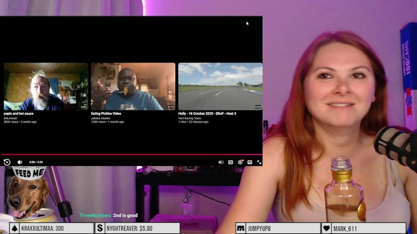Click the 6:44 duration badge
This screenshot has height=234, width=417.
(258, 107)
